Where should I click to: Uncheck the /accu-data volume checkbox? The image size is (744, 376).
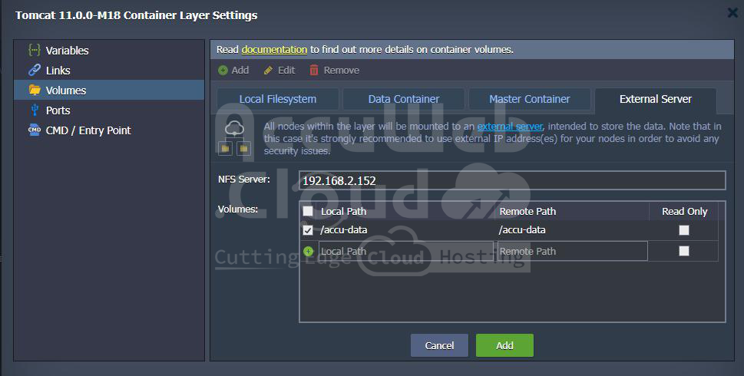point(308,230)
